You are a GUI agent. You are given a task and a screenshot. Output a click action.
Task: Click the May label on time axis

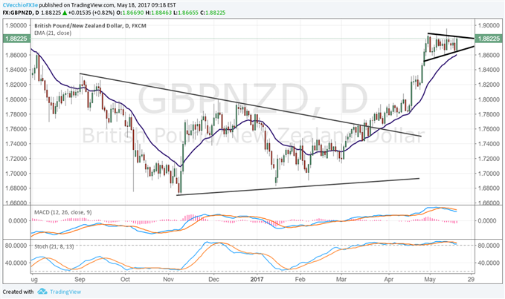click(x=430, y=280)
